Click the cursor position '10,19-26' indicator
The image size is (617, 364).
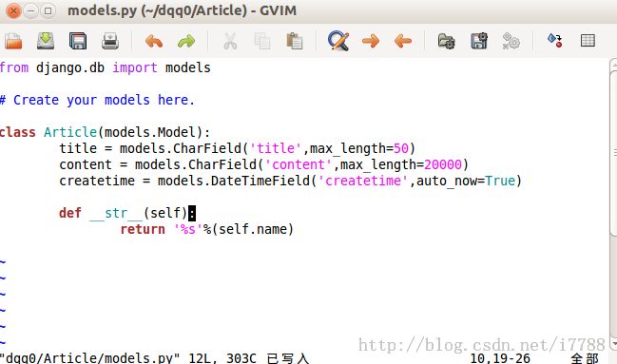point(500,358)
